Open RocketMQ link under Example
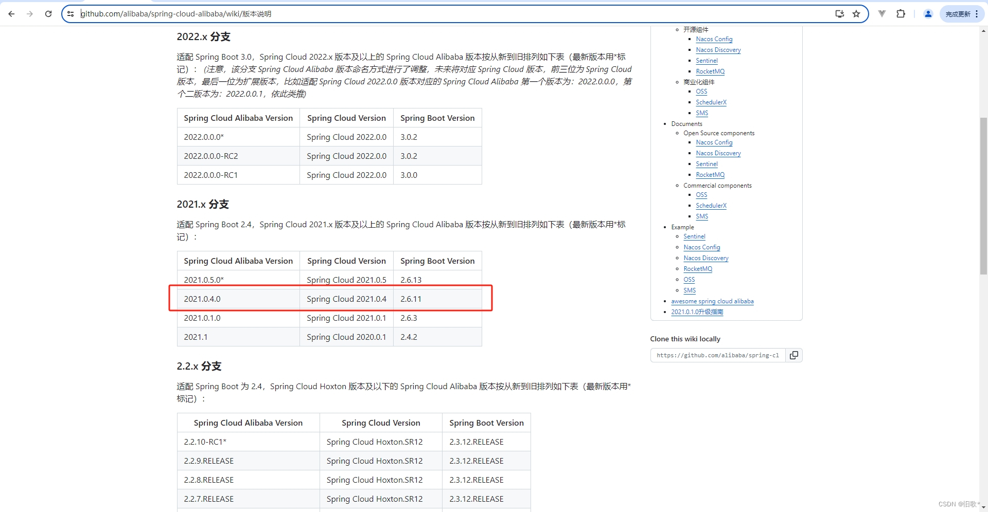Screen dimensions: 988x512 [697, 269]
